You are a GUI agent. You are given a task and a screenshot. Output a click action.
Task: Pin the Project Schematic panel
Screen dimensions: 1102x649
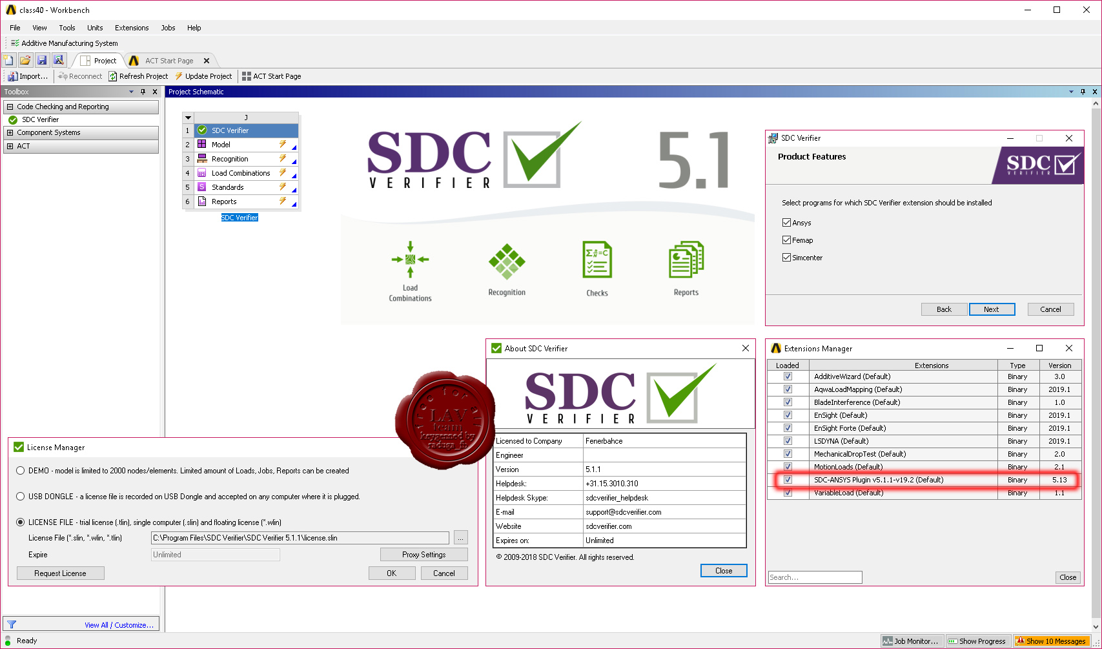tap(1083, 92)
